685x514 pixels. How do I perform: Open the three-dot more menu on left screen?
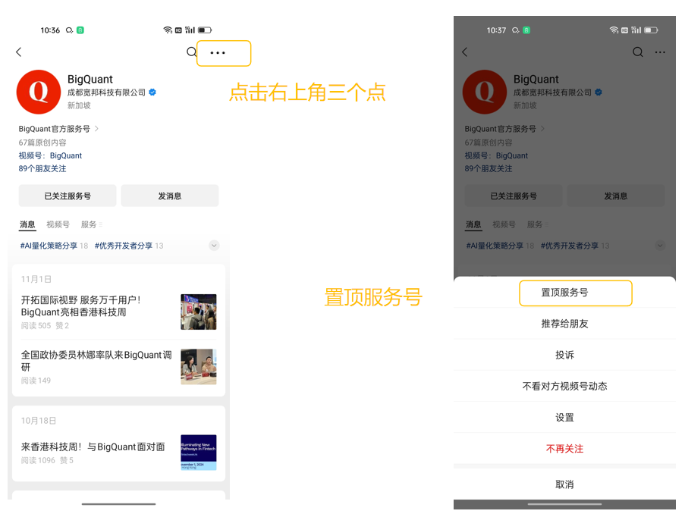(x=218, y=53)
